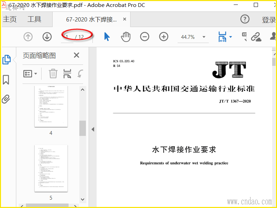Select the 67-2020 水下焊接 document tab
This screenshot has height=208, width=277.
tap(91, 19)
